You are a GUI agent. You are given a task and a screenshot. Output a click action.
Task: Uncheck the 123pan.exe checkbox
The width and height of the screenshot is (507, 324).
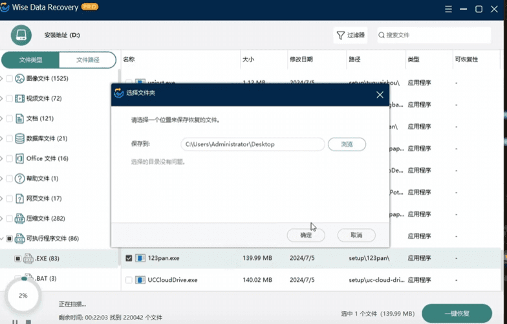click(129, 258)
